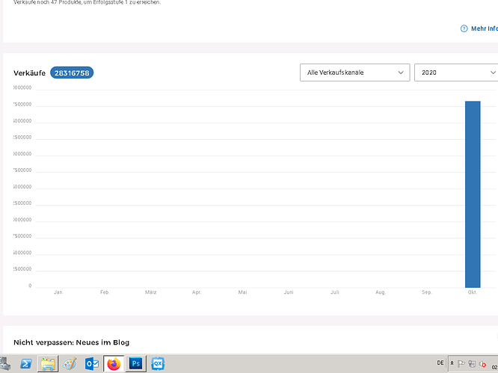This screenshot has height=373, width=498.
Task: Click the network status tray icon
Action: [x=473, y=363]
